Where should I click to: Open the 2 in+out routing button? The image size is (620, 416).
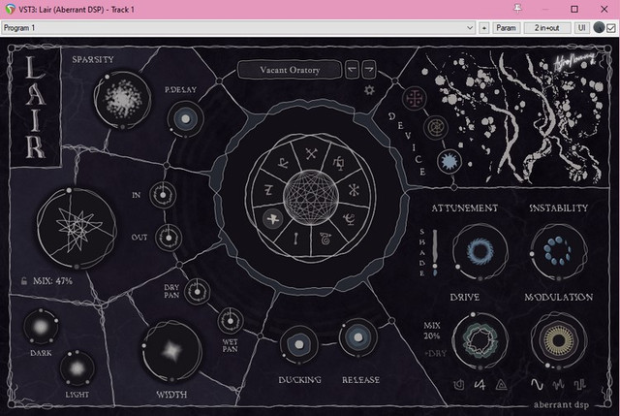tap(546, 28)
